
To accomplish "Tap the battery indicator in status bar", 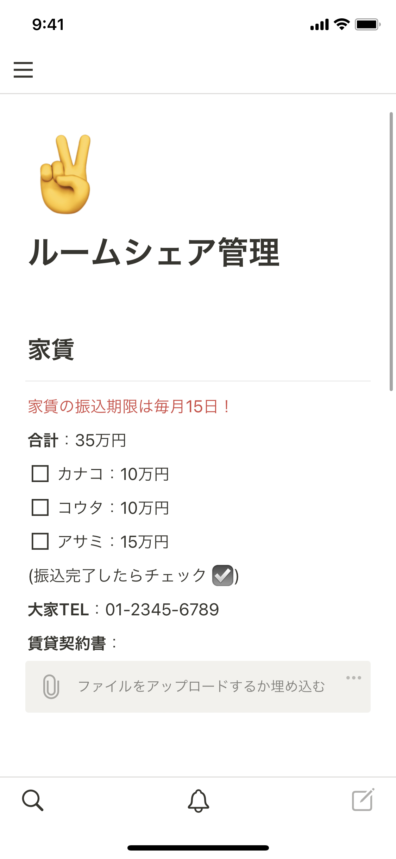I will click(367, 24).
